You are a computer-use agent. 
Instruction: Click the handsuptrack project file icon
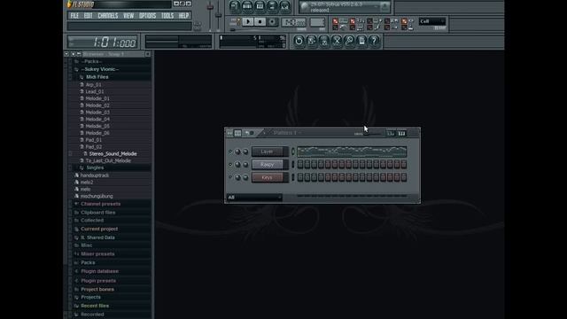click(x=76, y=175)
